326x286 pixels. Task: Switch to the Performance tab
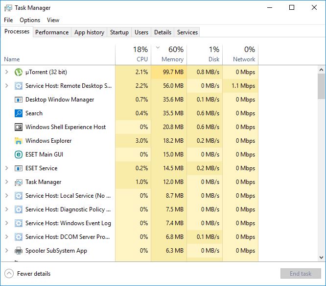pos(52,32)
